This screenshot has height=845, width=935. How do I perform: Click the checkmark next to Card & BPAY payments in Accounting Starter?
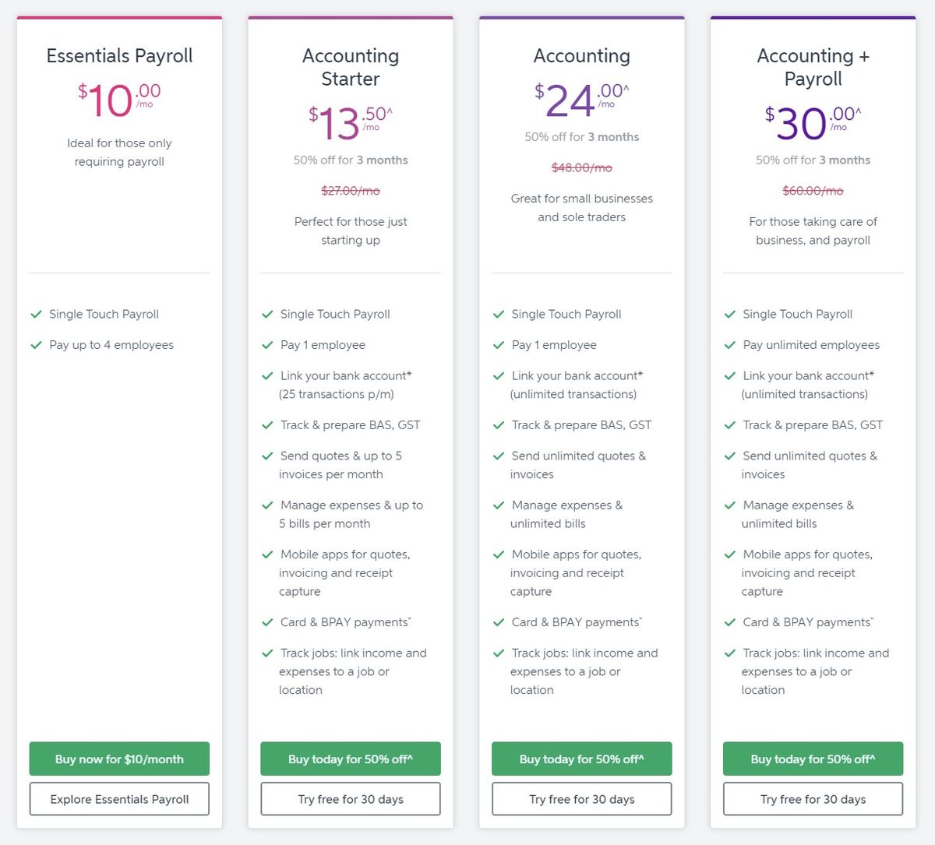click(x=267, y=621)
